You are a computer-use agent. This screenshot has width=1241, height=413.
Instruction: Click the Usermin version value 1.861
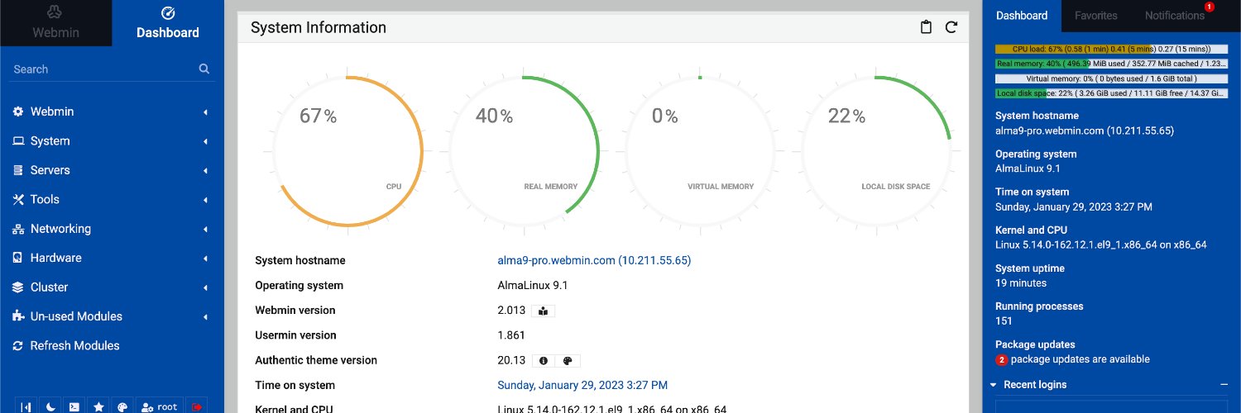coord(511,335)
